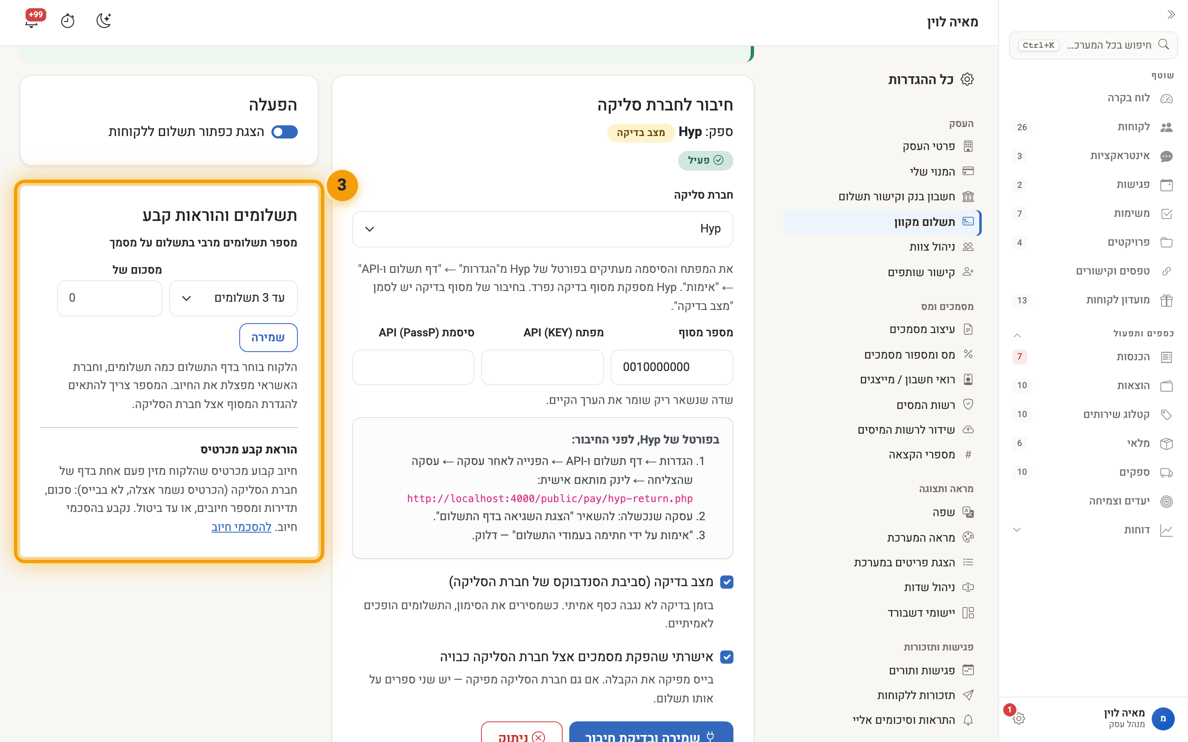
Task: Click the global search box
Action: [x=1093, y=45]
